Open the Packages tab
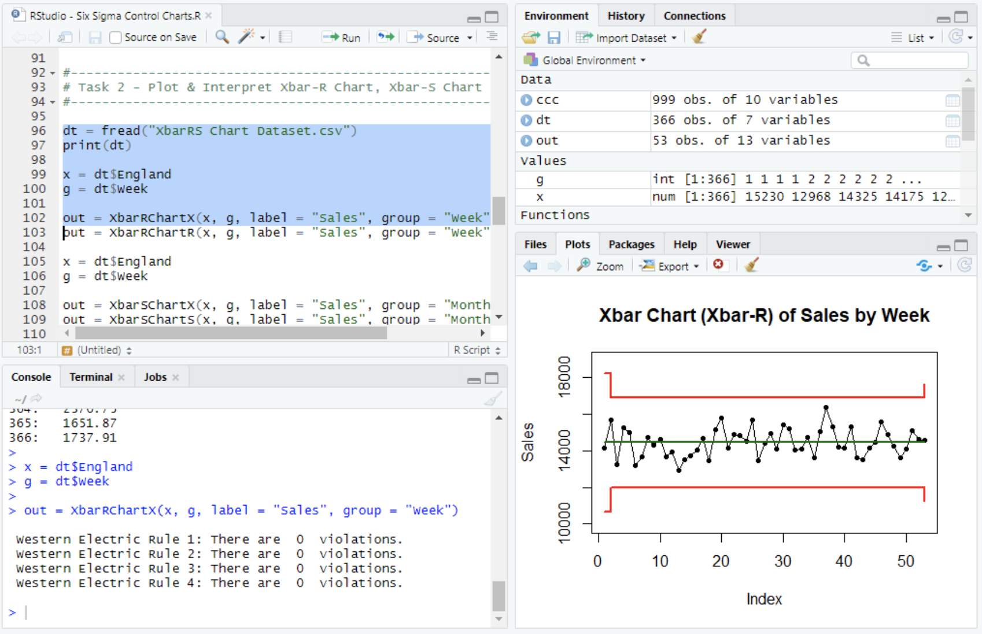This screenshot has height=634, width=982. pyautogui.click(x=631, y=244)
